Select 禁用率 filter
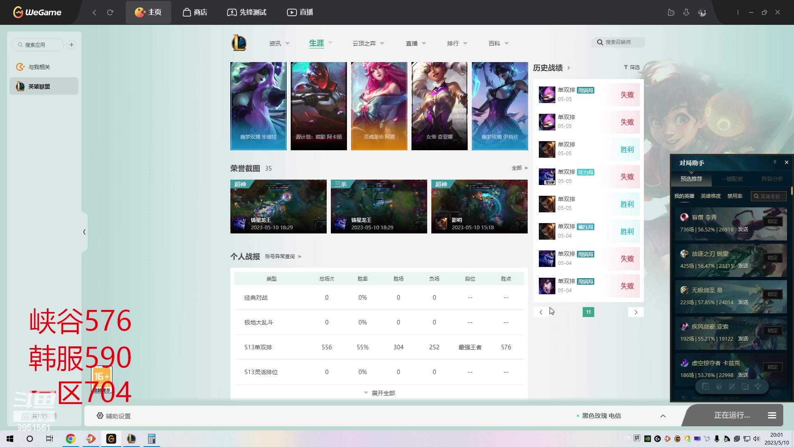Image resolution: width=794 pixels, height=447 pixels. click(734, 196)
